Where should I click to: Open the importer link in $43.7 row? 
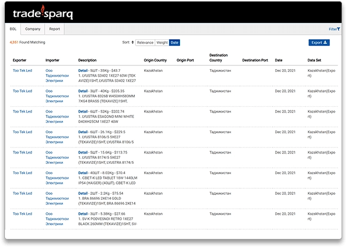(57, 76)
